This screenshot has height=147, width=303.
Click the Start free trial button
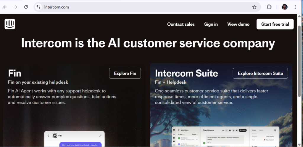[275, 24]
